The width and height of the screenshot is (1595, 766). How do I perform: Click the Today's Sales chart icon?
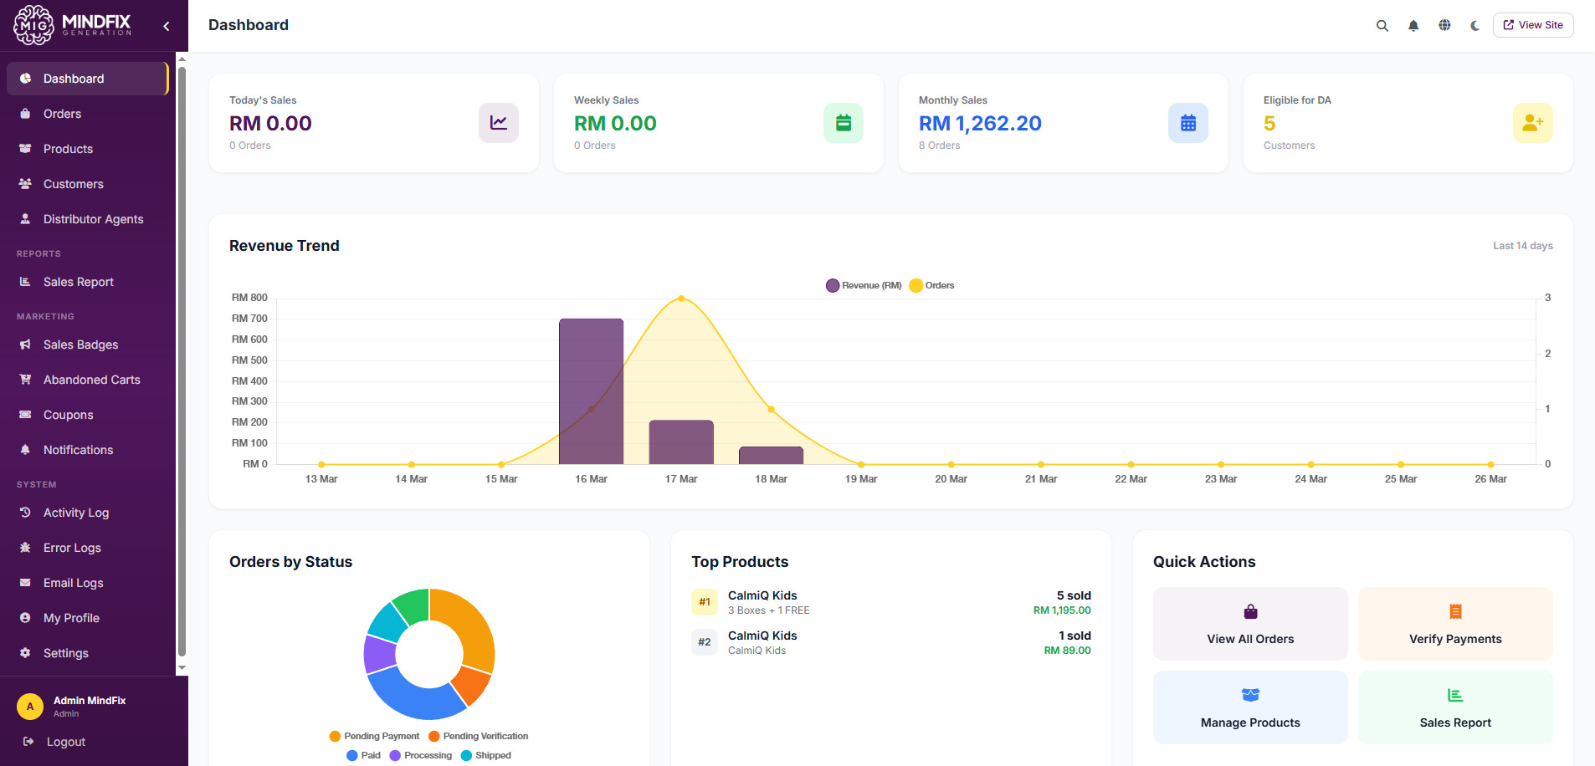point(499,123)
